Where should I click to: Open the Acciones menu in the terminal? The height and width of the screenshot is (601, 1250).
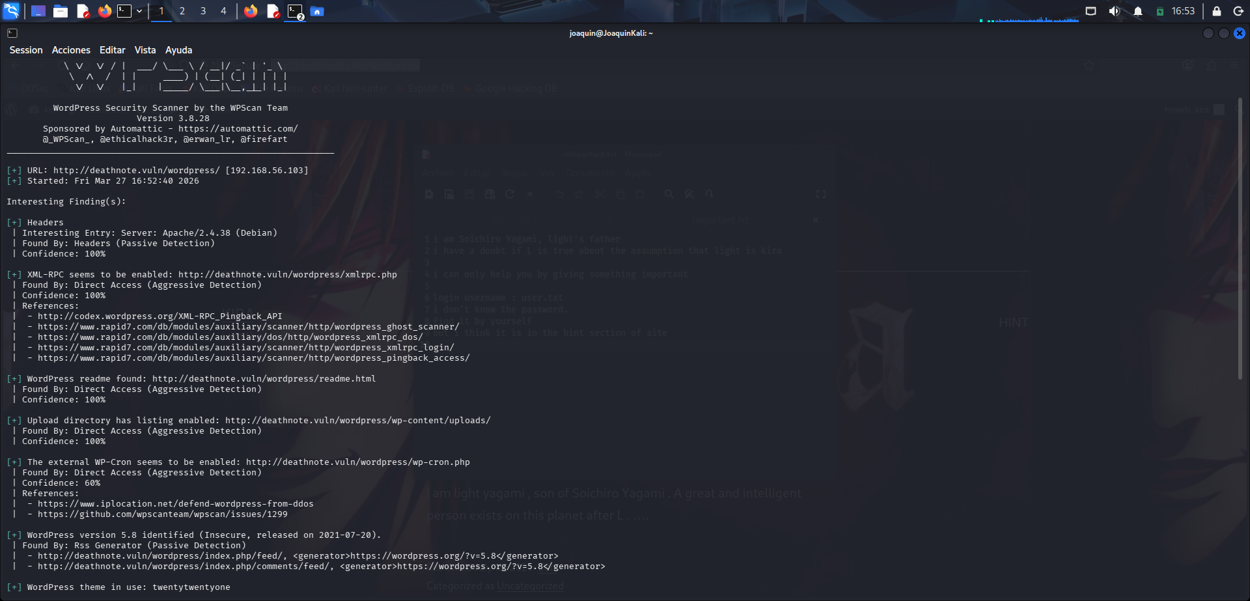[71, 49]
